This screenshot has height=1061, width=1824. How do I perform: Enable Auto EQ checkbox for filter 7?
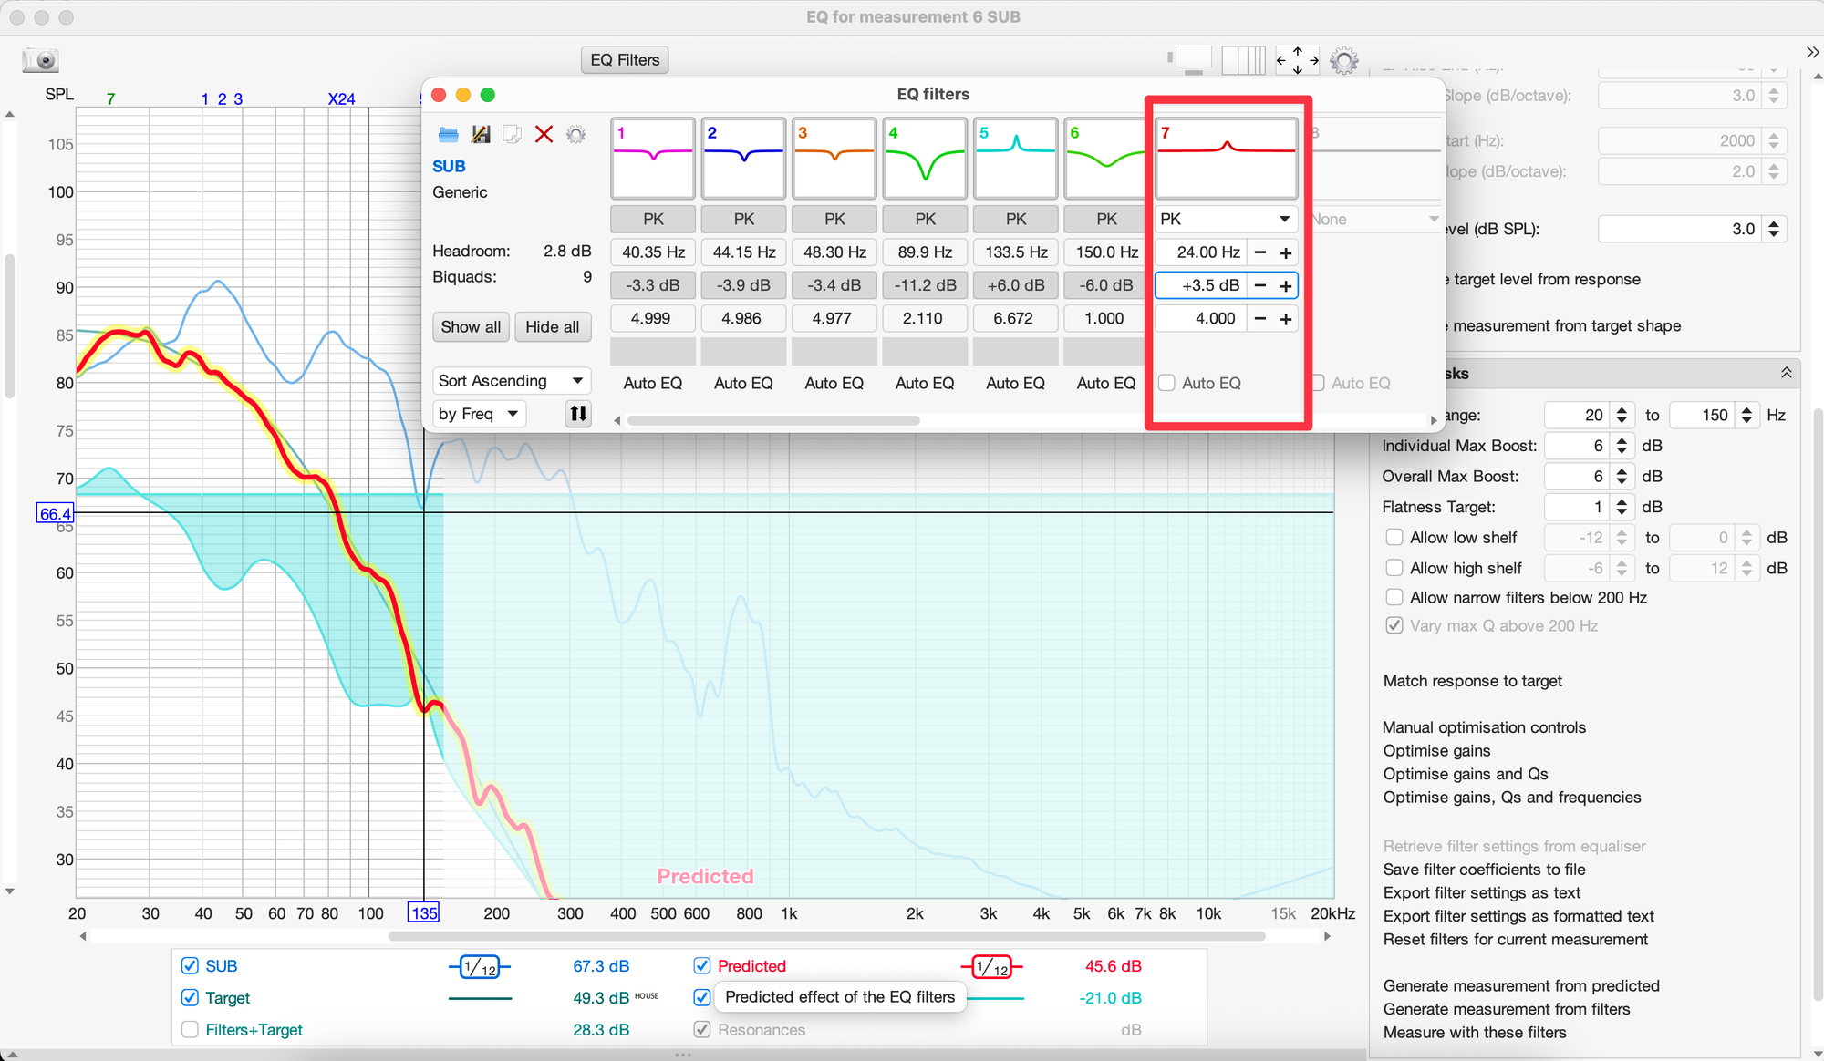pyautogui.click(x=1166, y=383)
